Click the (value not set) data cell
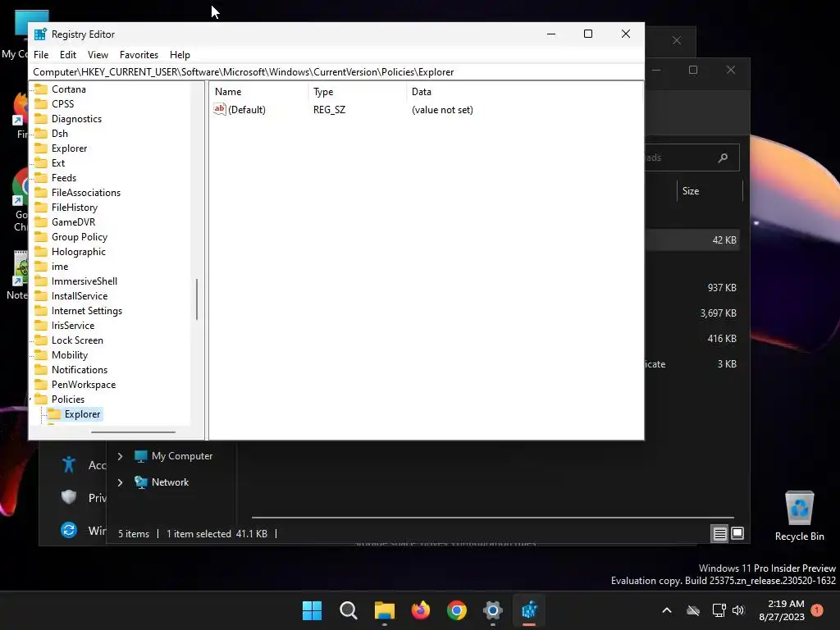840x630 pixels. click(x=442, y=110)
